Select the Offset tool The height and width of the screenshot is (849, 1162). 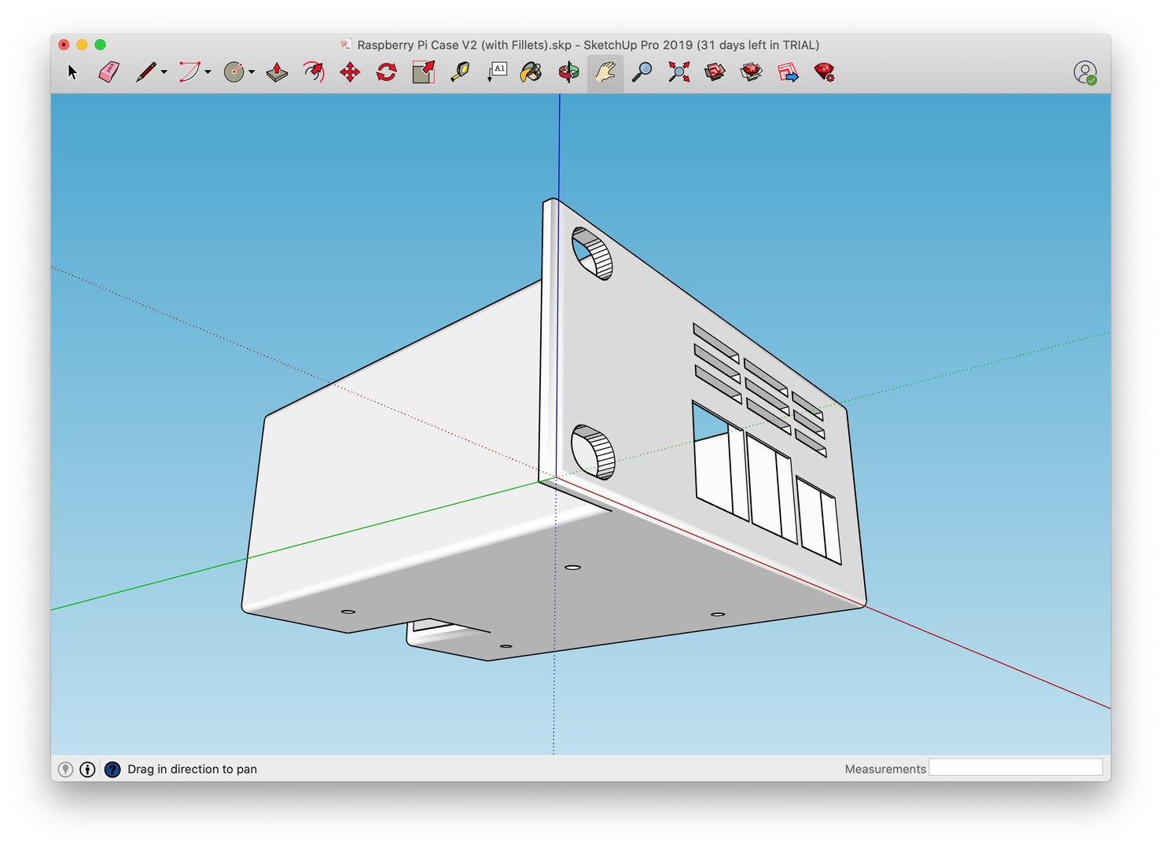314,72
